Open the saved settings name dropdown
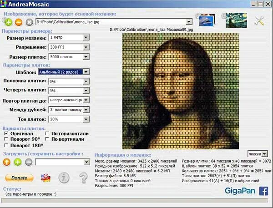 tap(86, 162)
